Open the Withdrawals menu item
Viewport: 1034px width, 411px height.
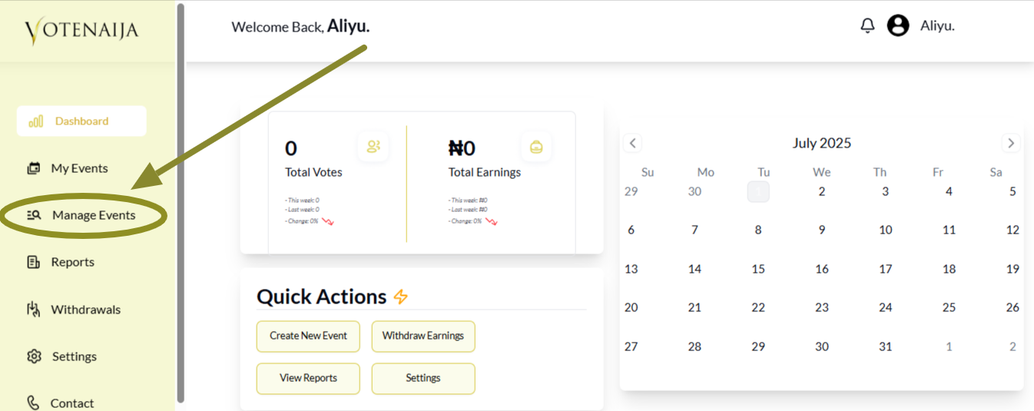(85, 310)
